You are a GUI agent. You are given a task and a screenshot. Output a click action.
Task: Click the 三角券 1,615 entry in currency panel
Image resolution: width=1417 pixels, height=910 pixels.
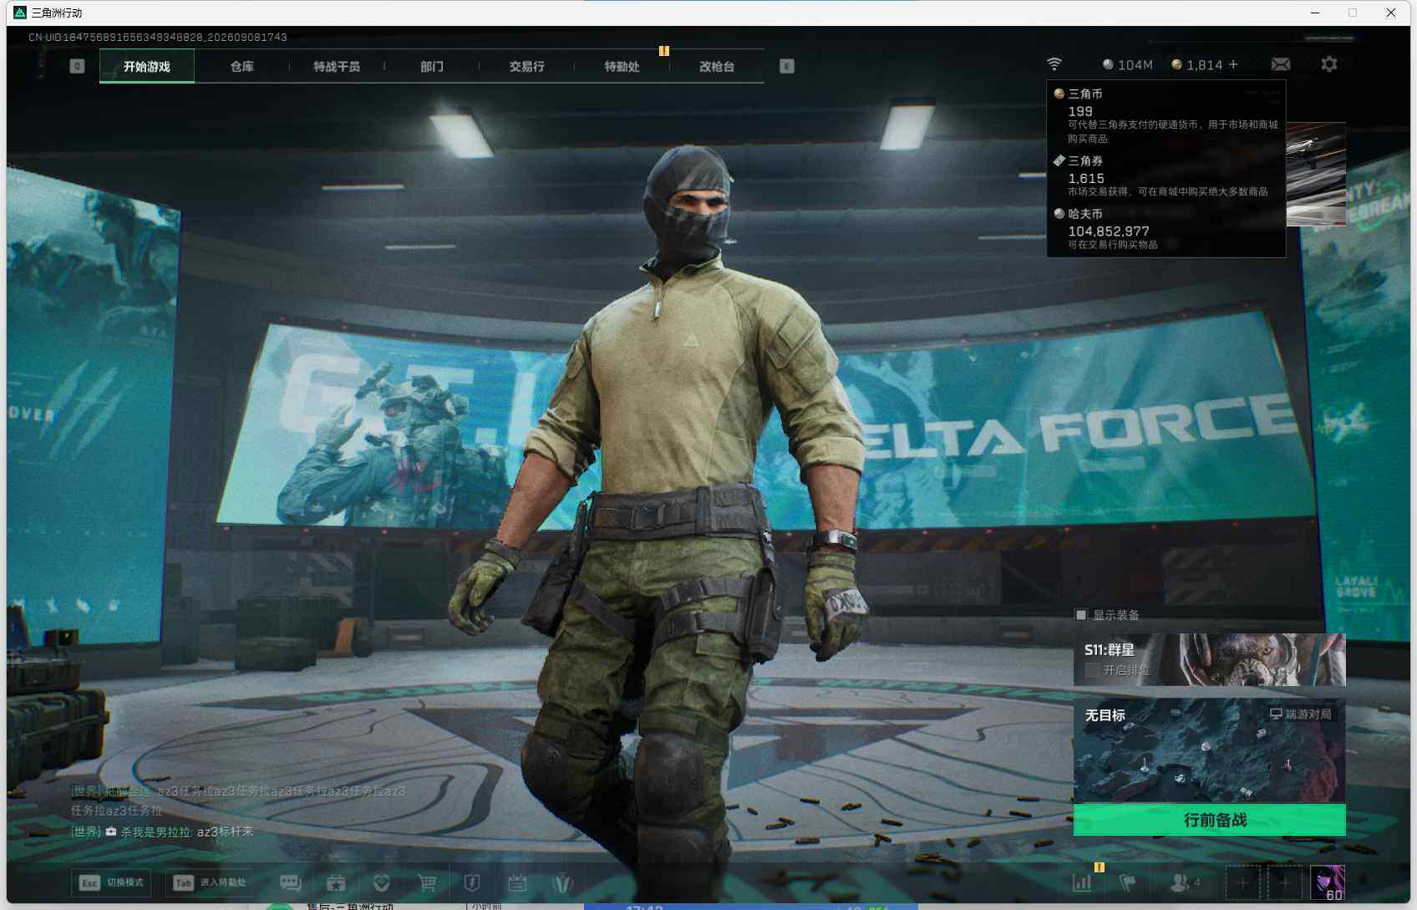coord(1166,175)
